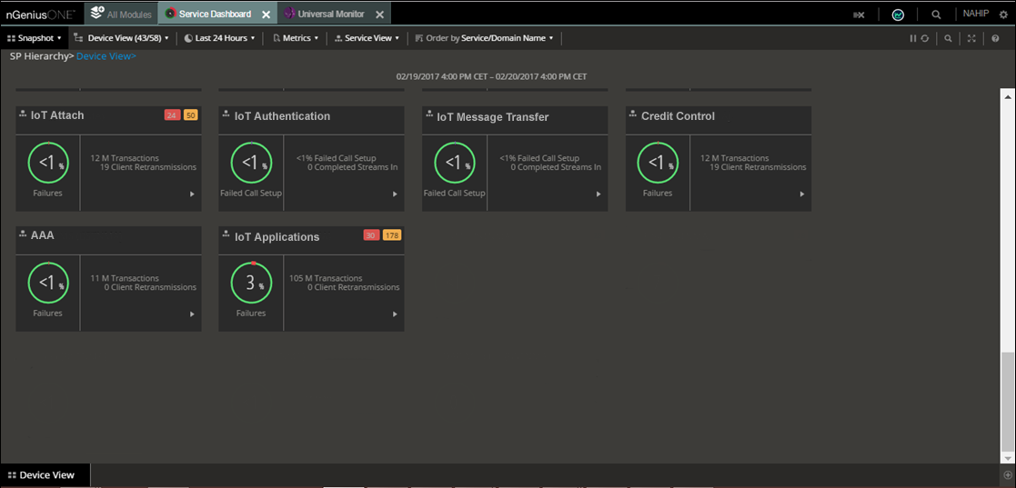Select the All Modules tab
The image size is (1016, 488).
pyautogui.click(x=121, y=15)
